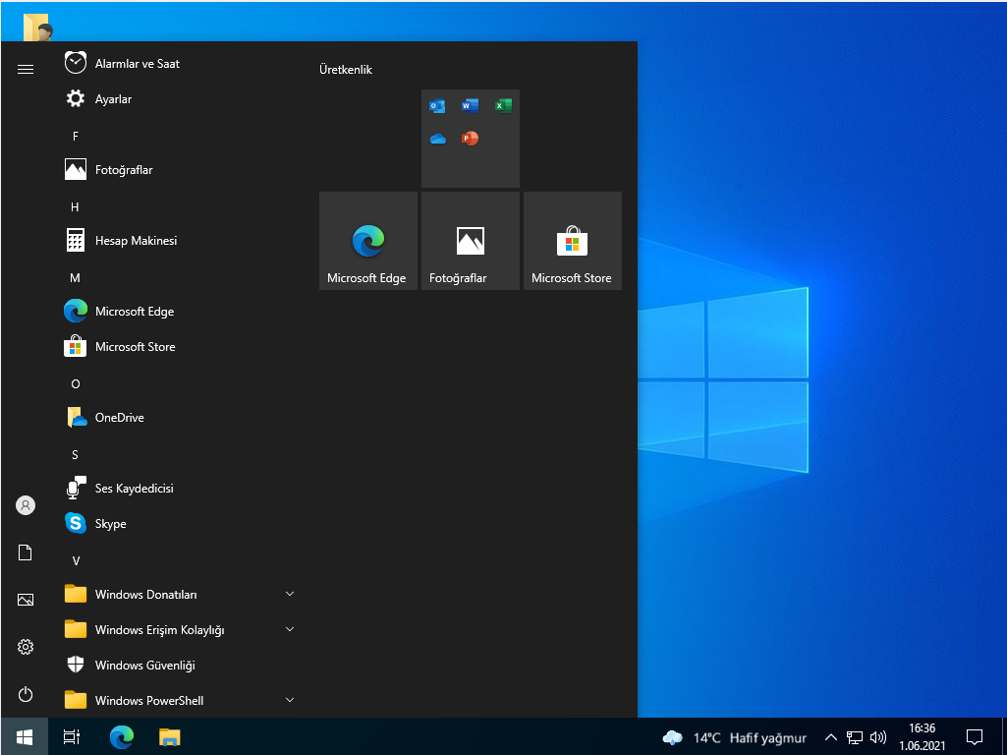1007x755 pixels.
Task: Open Task View on the taskbar
Action: point(72,736)
